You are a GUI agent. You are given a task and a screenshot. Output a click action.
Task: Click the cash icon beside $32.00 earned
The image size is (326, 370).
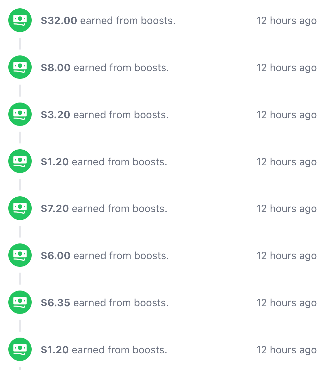tap(20, 20)
